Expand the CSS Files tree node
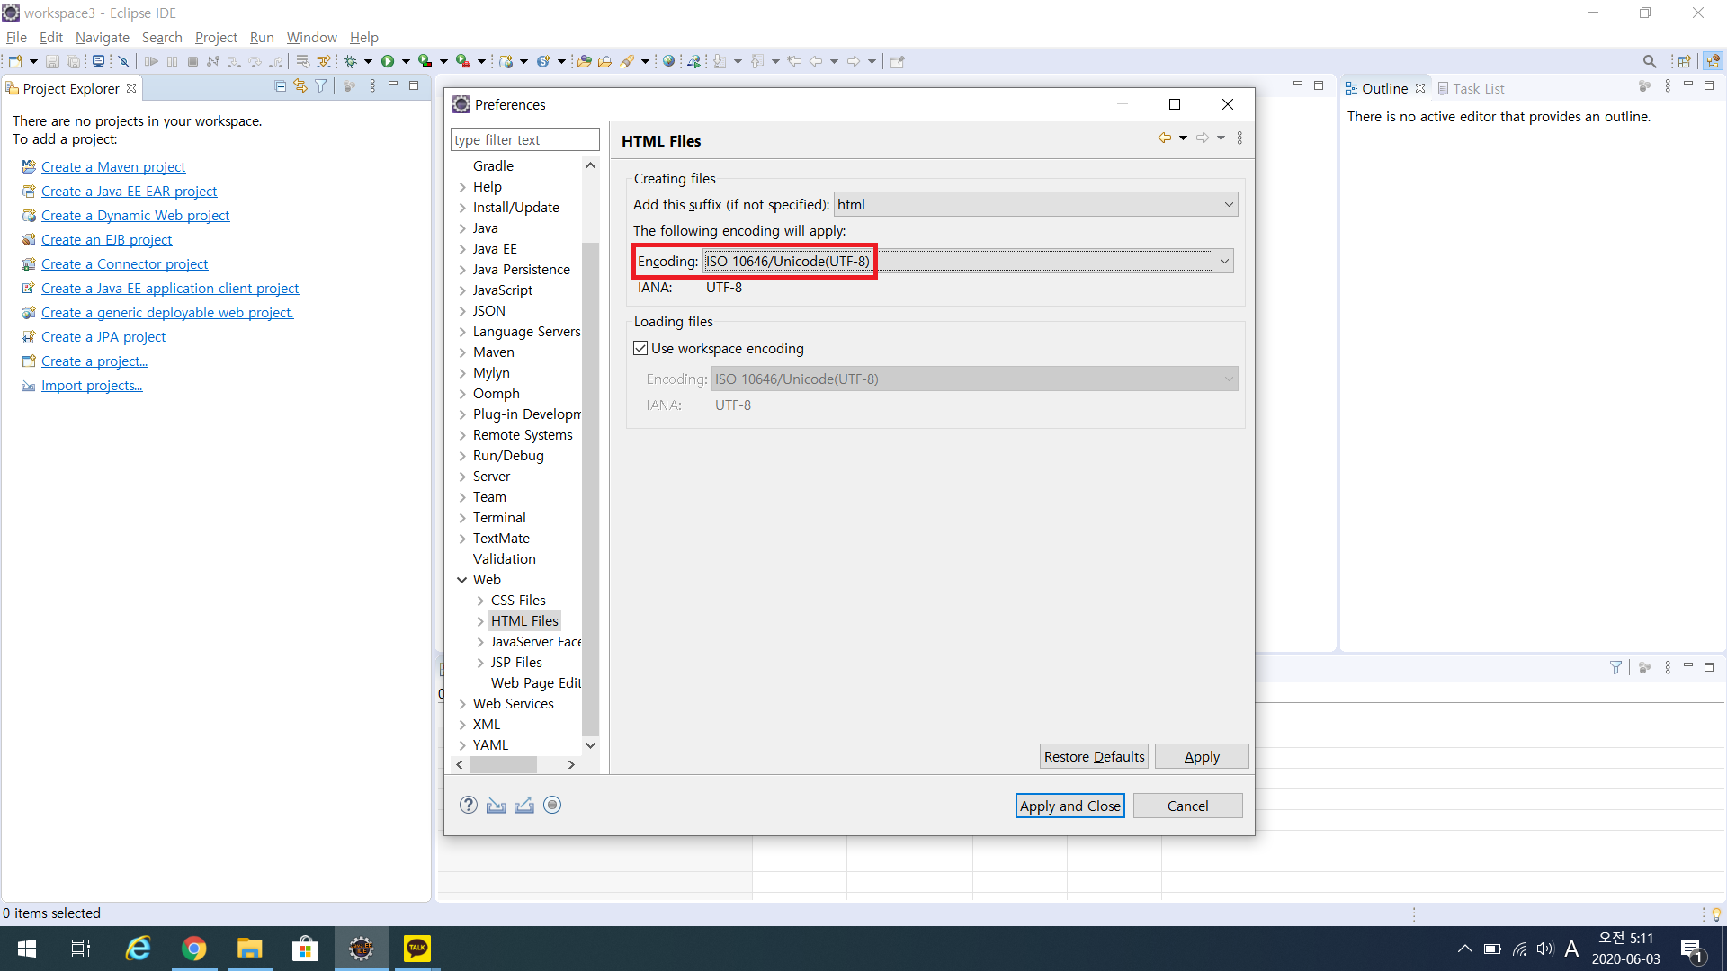This screenshot has height=971, width=1727. [480, 601]
